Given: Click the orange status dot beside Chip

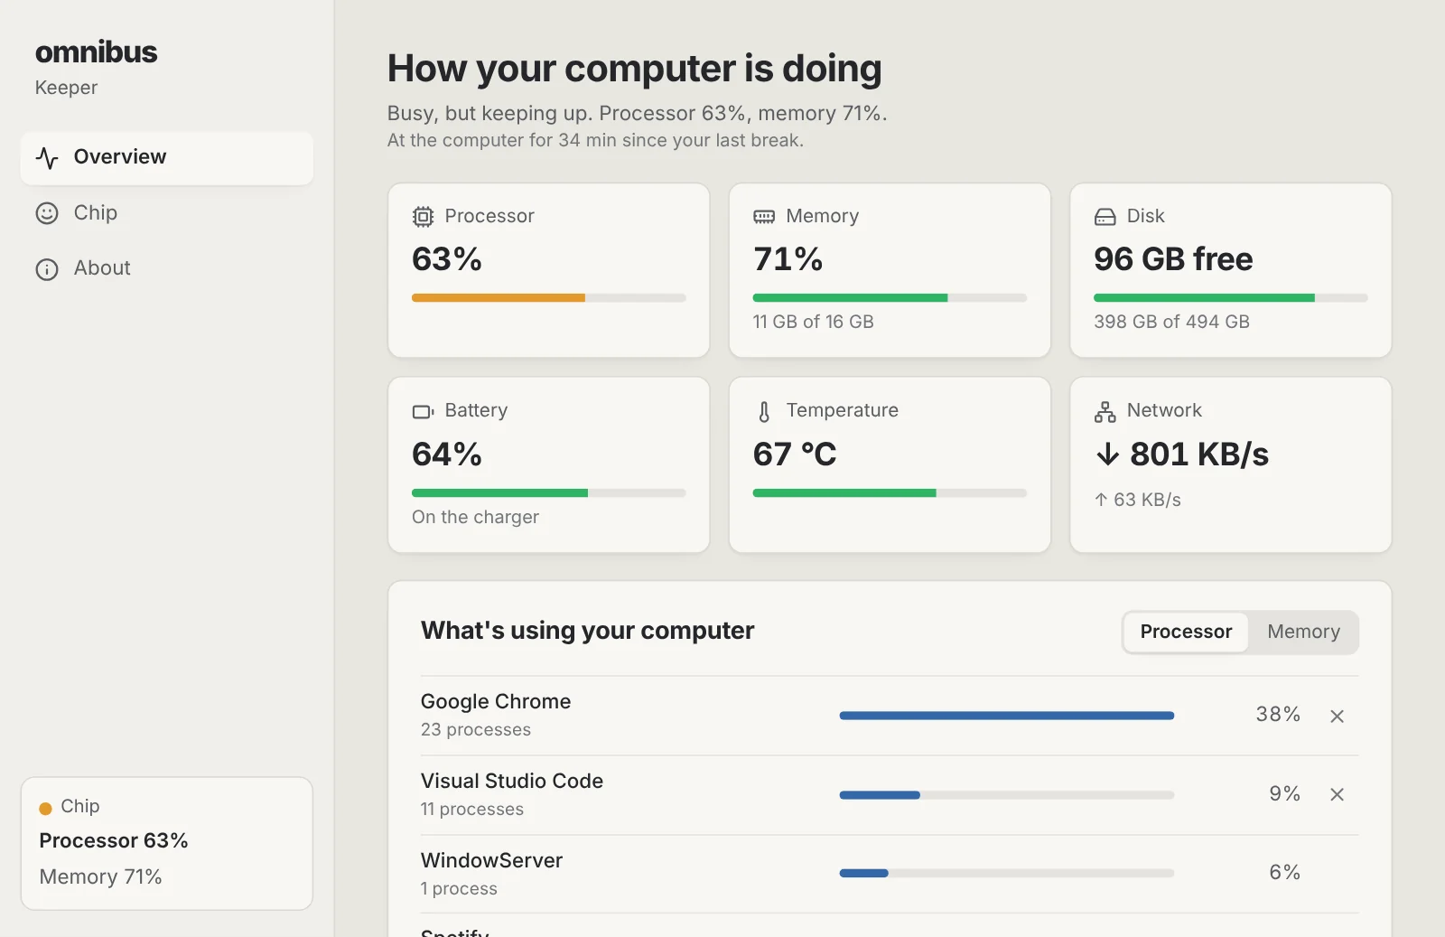Looking at the screenshot, I should click(45, 809).
